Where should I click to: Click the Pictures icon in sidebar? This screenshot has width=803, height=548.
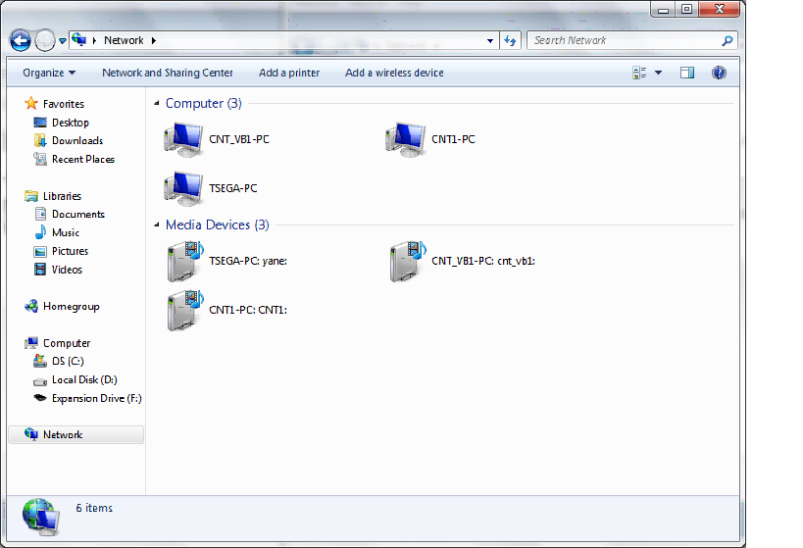pyautogui.click(x=40, y=252)
